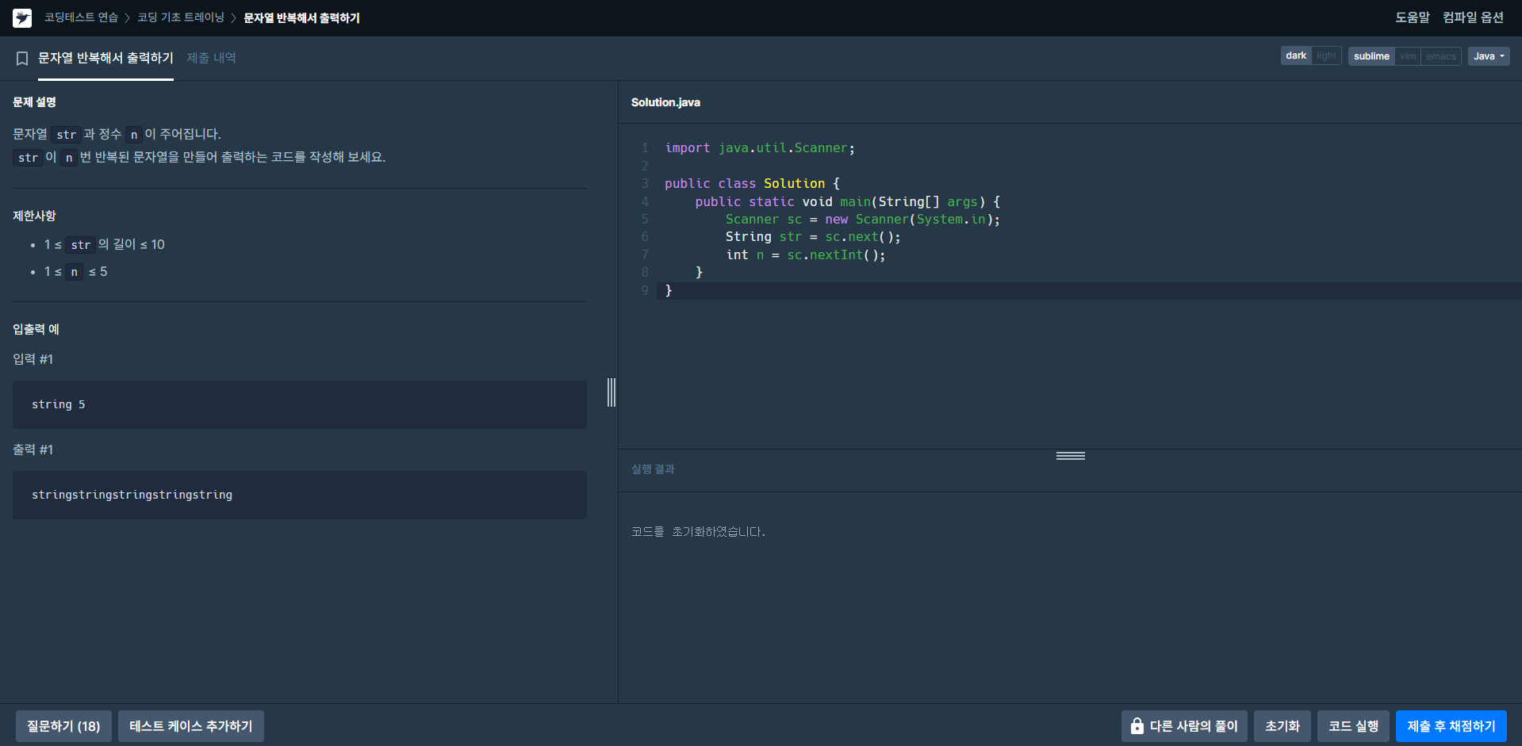Place cursor on line 6 String str
This screenshot has width=1522, height=746.
click(x=813, y=237)
